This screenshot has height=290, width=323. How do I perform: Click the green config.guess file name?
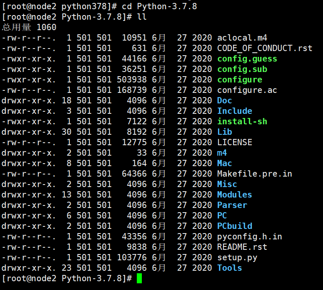coord(247,59)
